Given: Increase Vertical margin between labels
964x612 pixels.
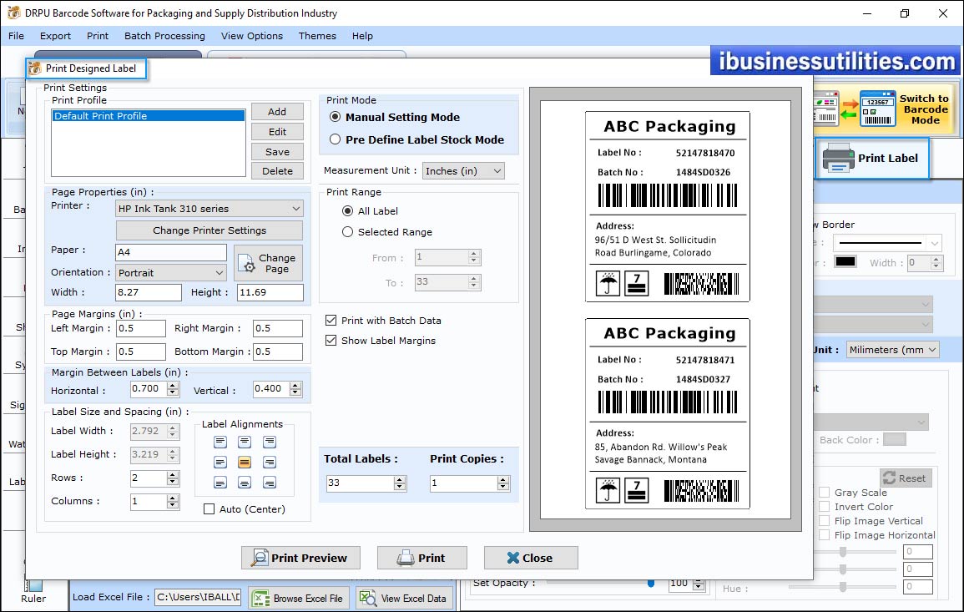Looking at the screenshot, I should (x=295, y=386).
